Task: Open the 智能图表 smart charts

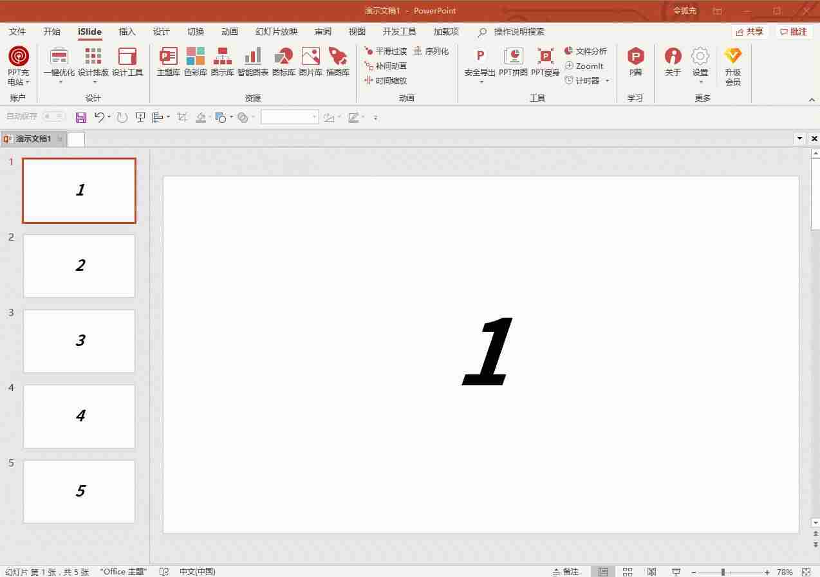Action: click(x=253, y=62)
